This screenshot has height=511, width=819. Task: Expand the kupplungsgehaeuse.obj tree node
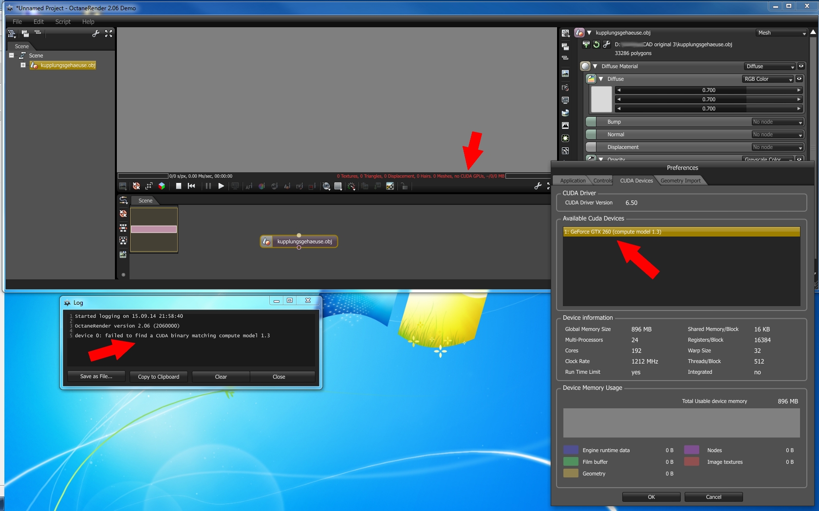pyautogui.click(x=23, y=65)
